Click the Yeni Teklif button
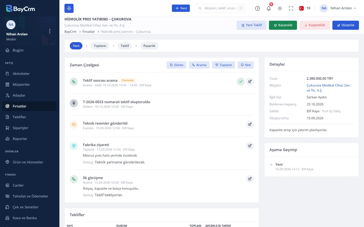This screenshot has height=227, width=364. pyautogui.click(x=252, y=25)
